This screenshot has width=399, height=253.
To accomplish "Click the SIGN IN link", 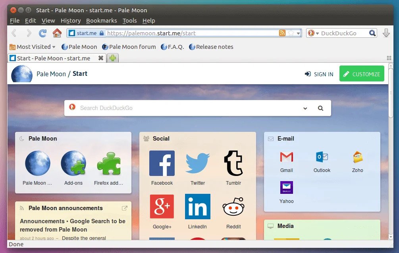I will [x=319, y=74].
